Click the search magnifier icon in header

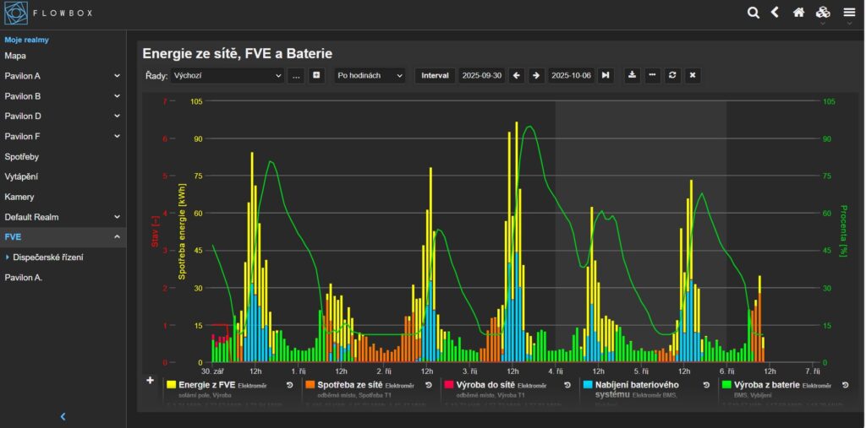pyautogui.click(x=754, y=12)
